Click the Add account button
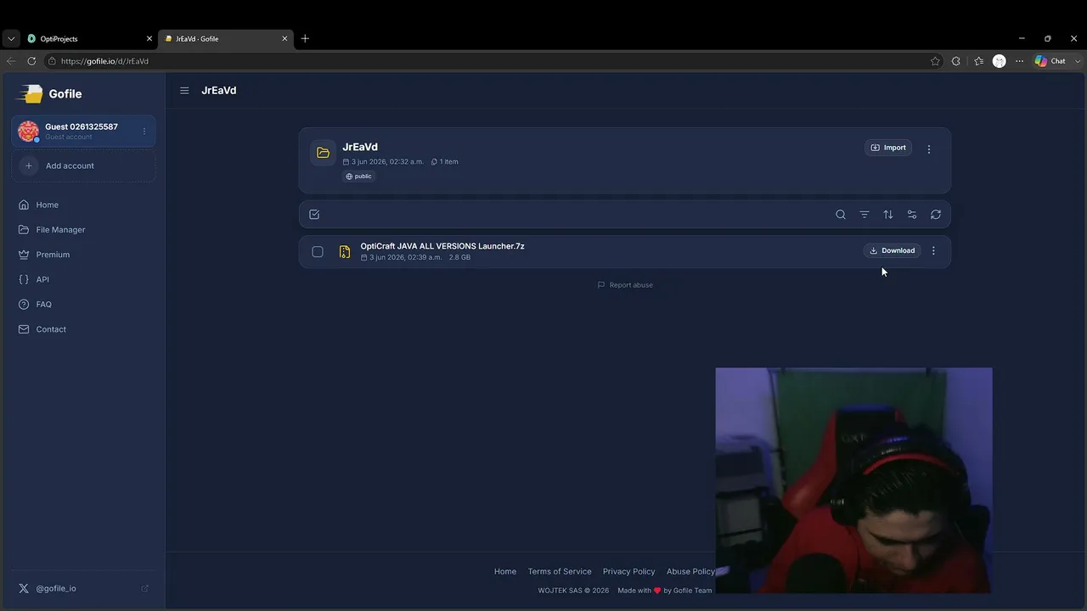The image size is (1087, 611). point(83,165)
